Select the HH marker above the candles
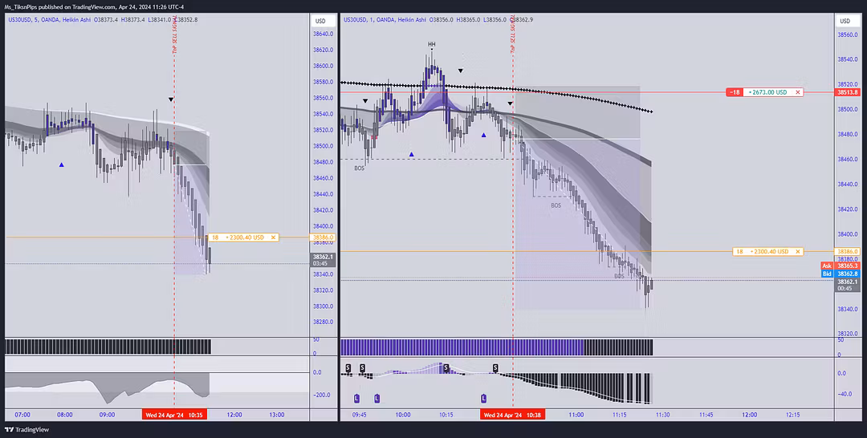Image resolution: width=867 pixels, height=438 pixels. 432,44
